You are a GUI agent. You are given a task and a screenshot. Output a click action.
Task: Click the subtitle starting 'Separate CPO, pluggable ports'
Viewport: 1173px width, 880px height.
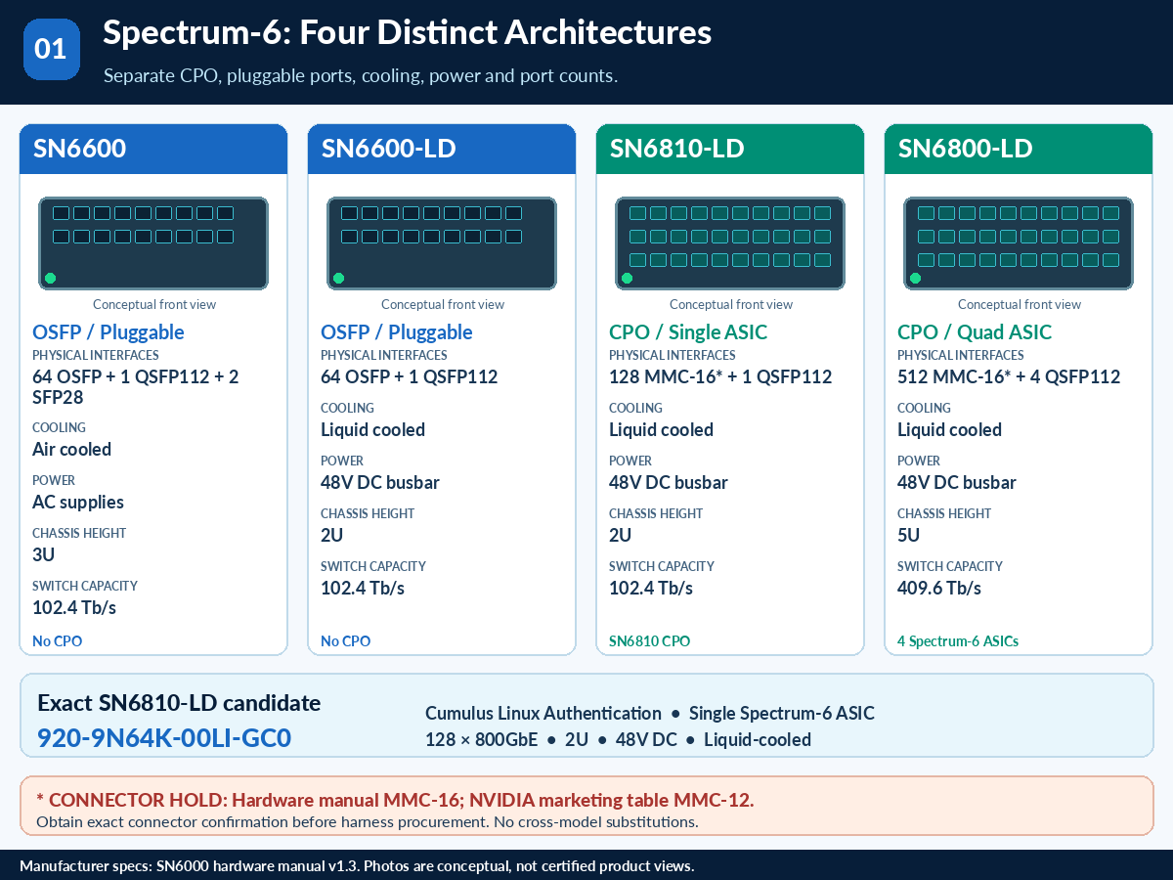click(x=361, y=75)
